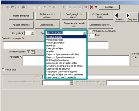Choose 'Associação por arrastar-soltar' type

point(66,63)
